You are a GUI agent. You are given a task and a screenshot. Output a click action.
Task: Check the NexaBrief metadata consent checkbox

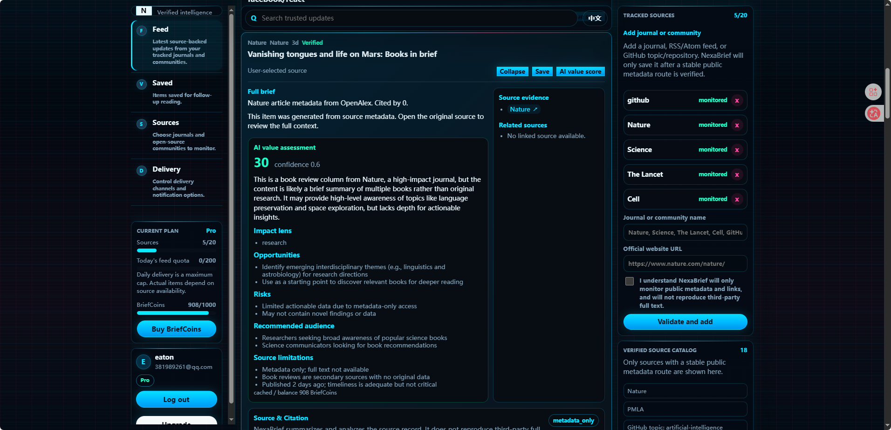630,281
